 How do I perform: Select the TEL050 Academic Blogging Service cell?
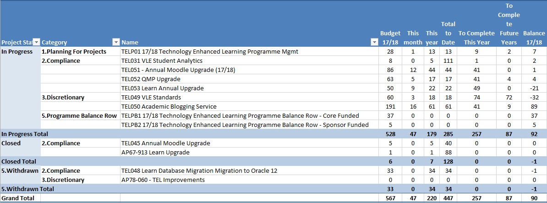pyautogui.click(x=169, y=106)
